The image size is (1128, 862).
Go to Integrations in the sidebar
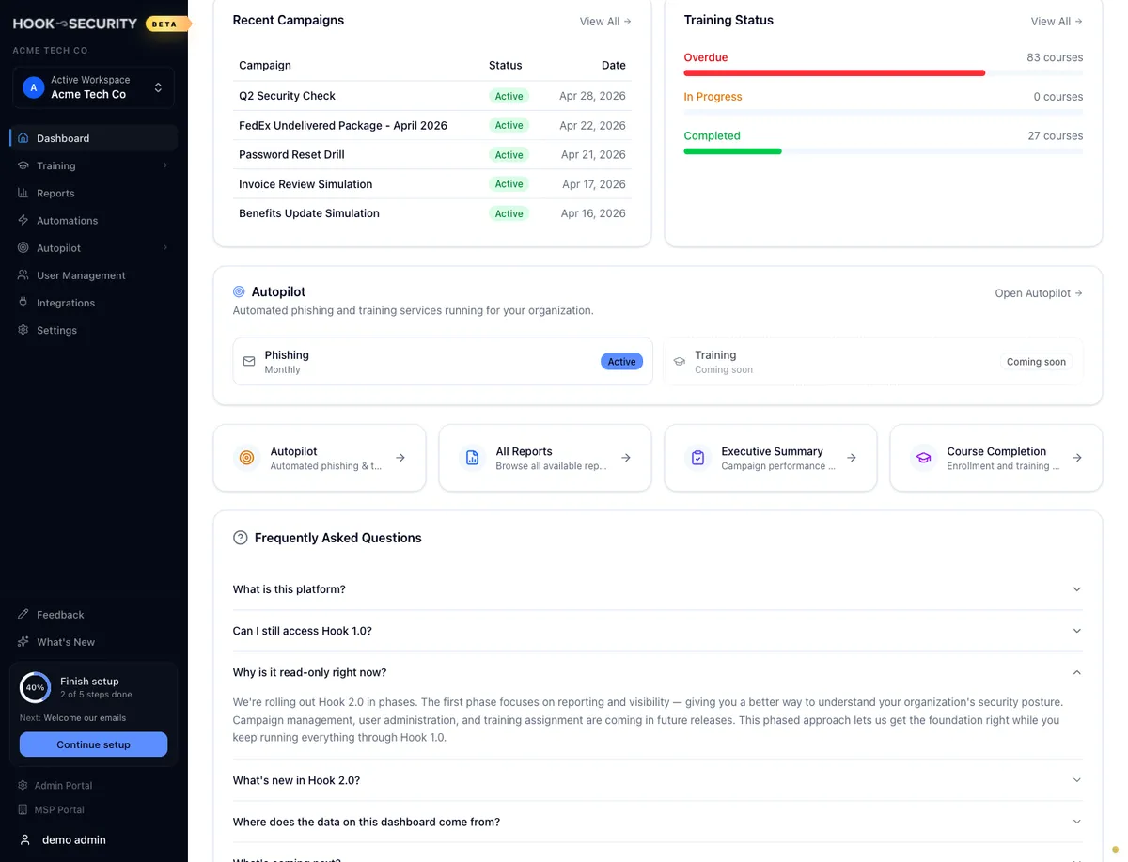pyautogui.click(x=94, y=303)
